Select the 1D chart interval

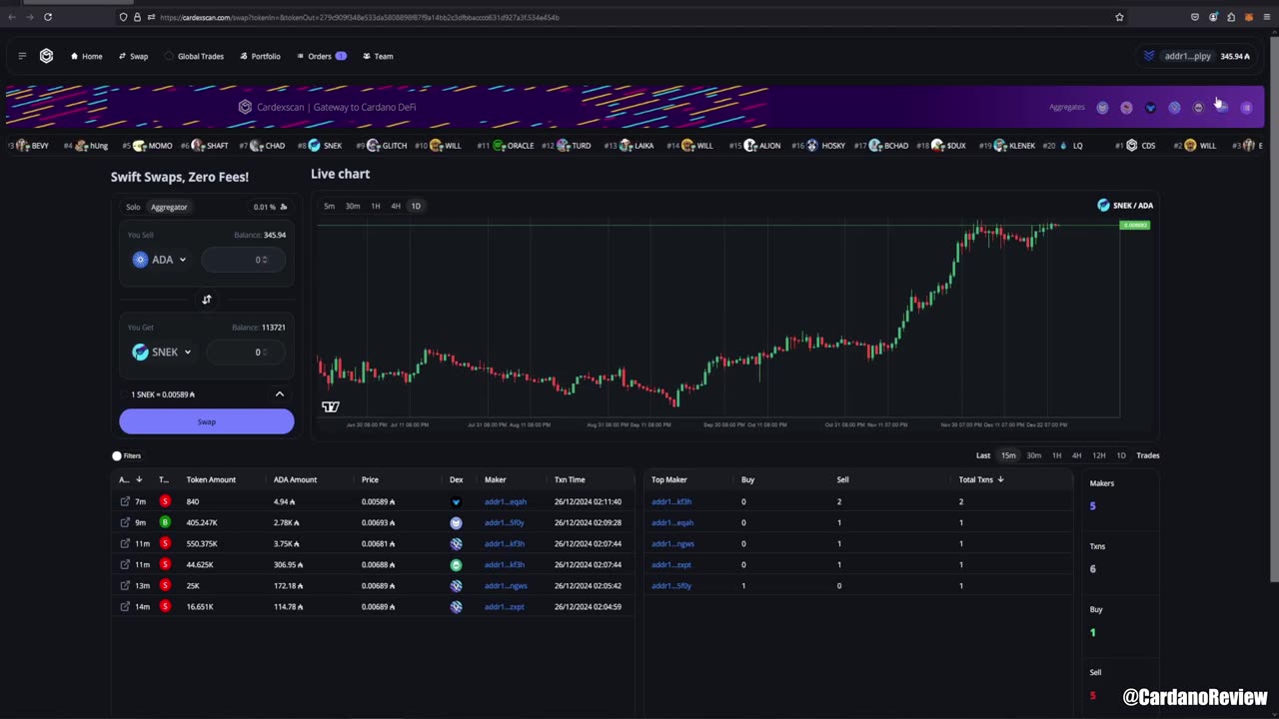point(416,206)
